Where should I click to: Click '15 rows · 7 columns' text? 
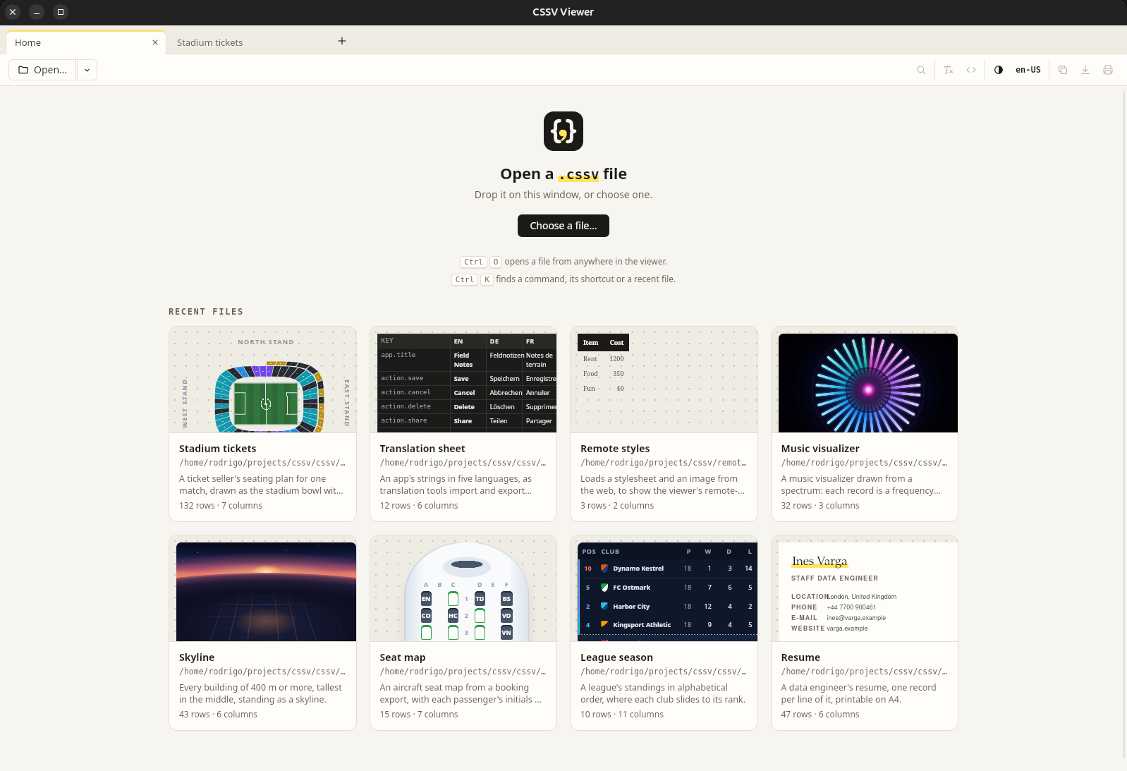point(419,715)
